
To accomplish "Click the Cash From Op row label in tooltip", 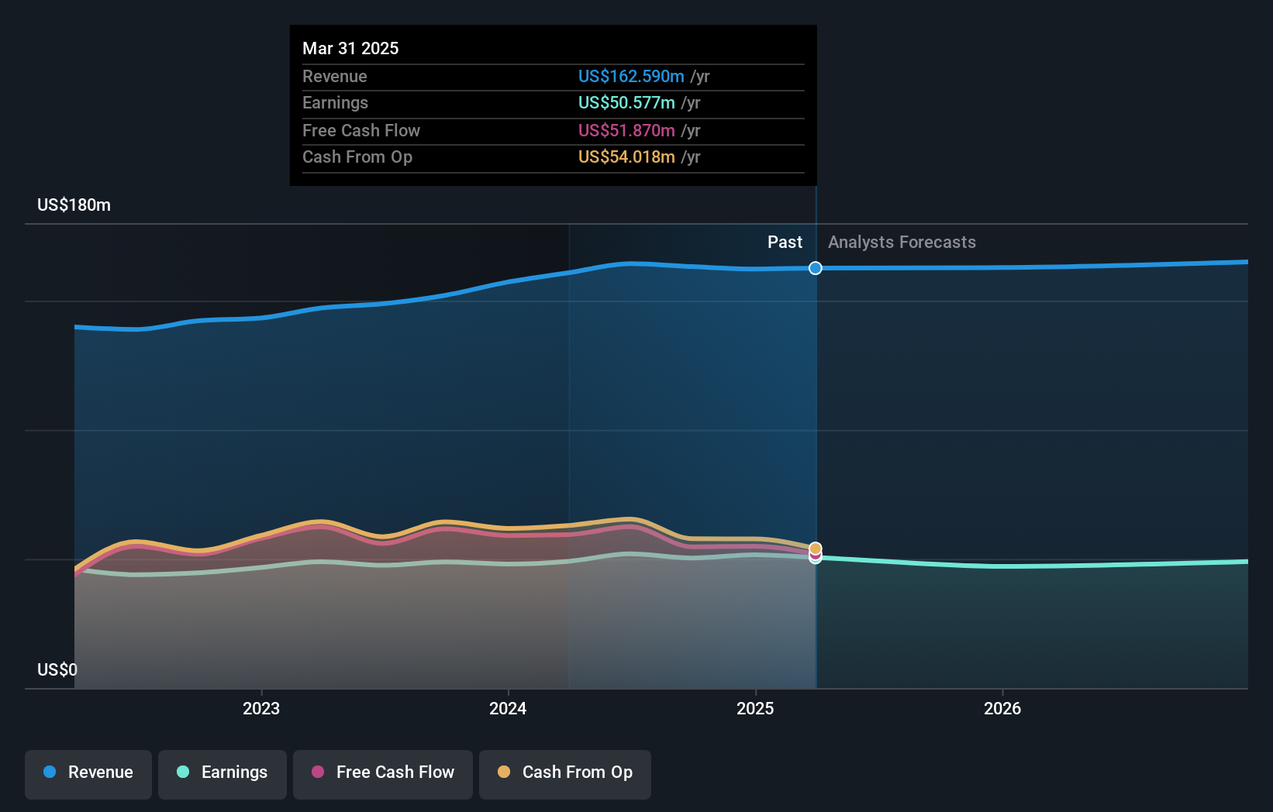I will [357, 157].
